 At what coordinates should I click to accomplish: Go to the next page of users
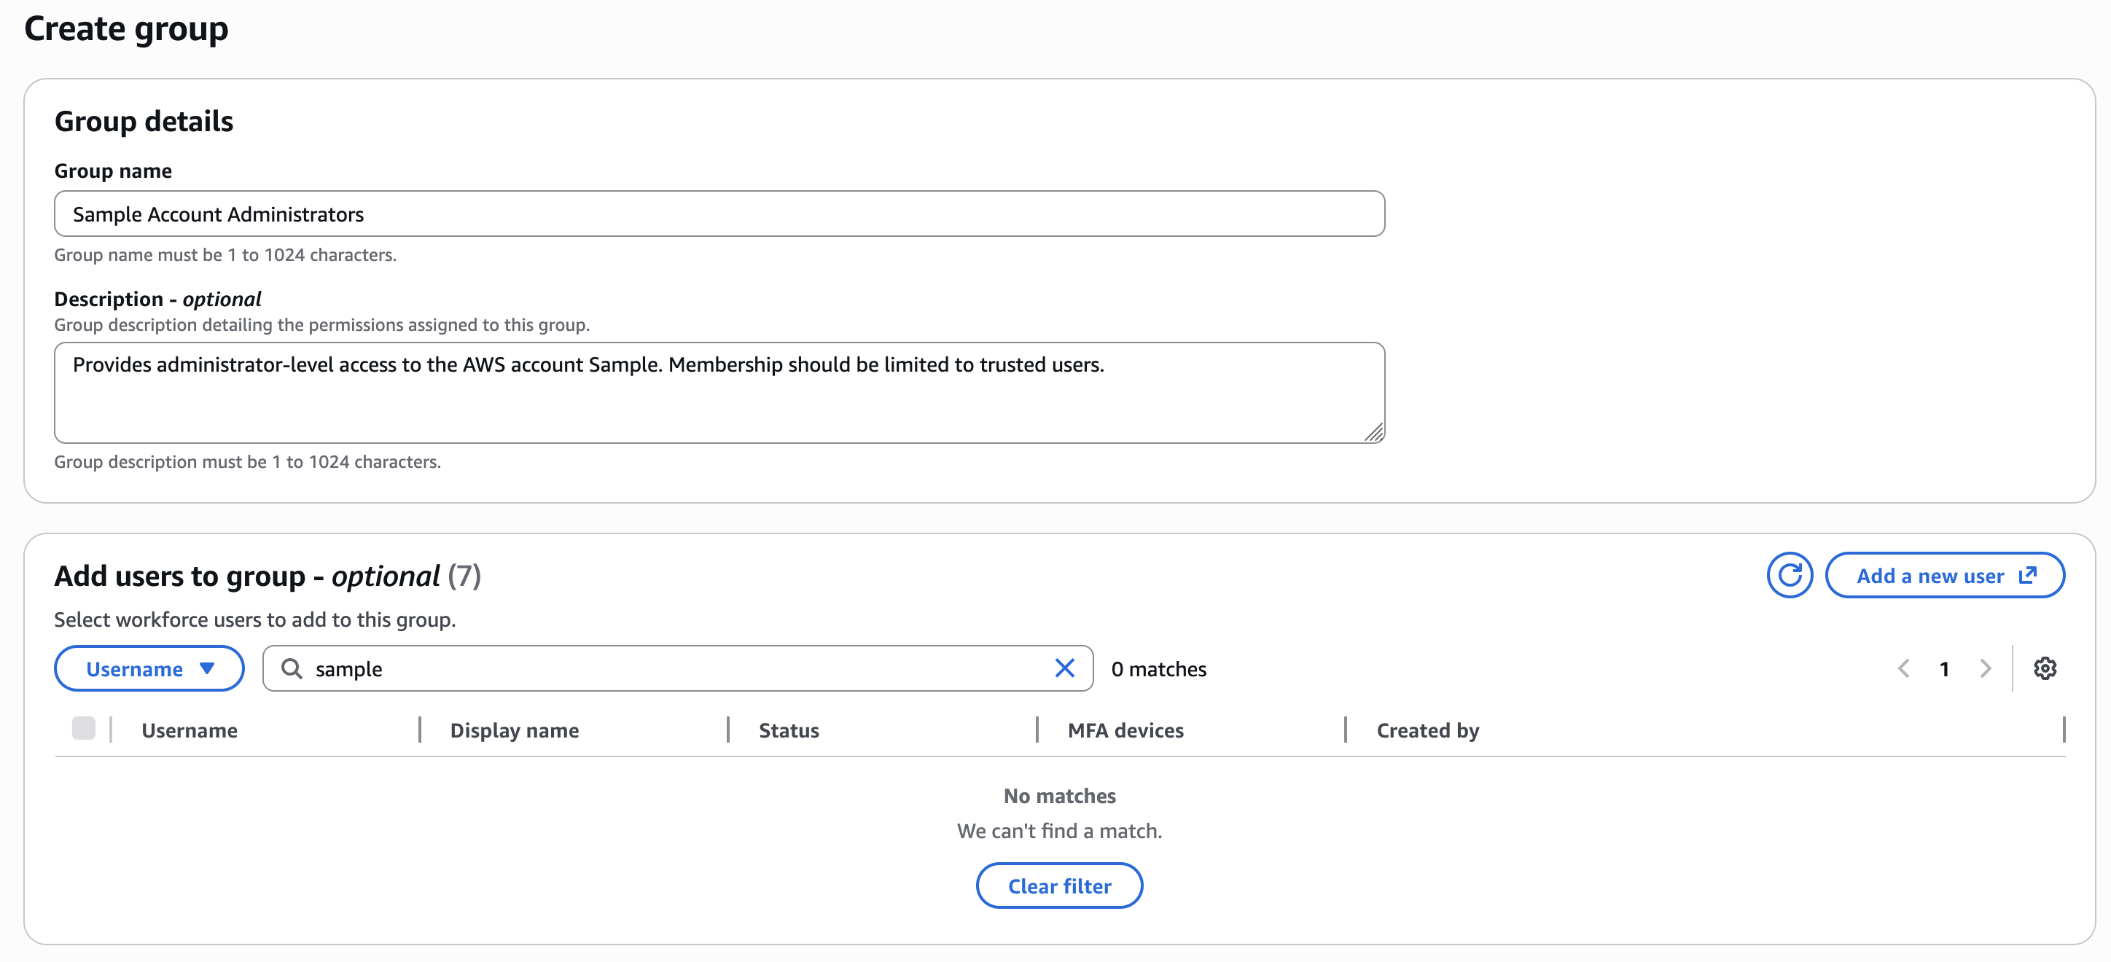pos(1985,668)
